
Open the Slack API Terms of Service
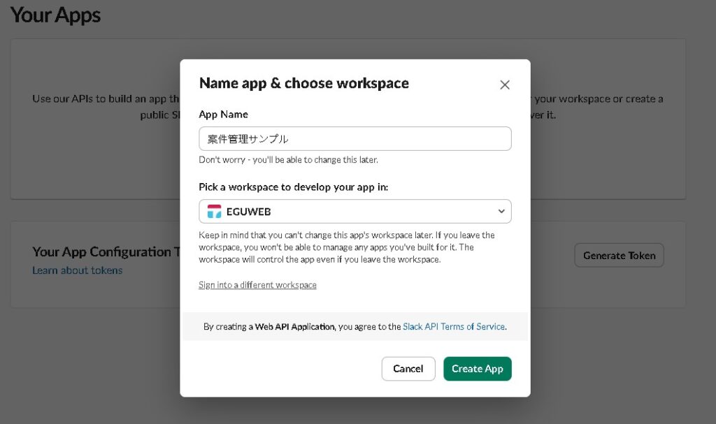point(454,326)
